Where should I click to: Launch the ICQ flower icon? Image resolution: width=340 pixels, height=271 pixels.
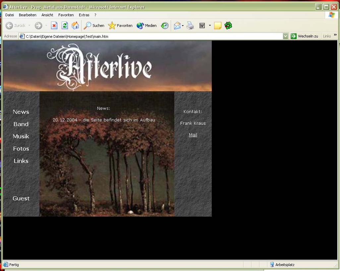point(228,26)
